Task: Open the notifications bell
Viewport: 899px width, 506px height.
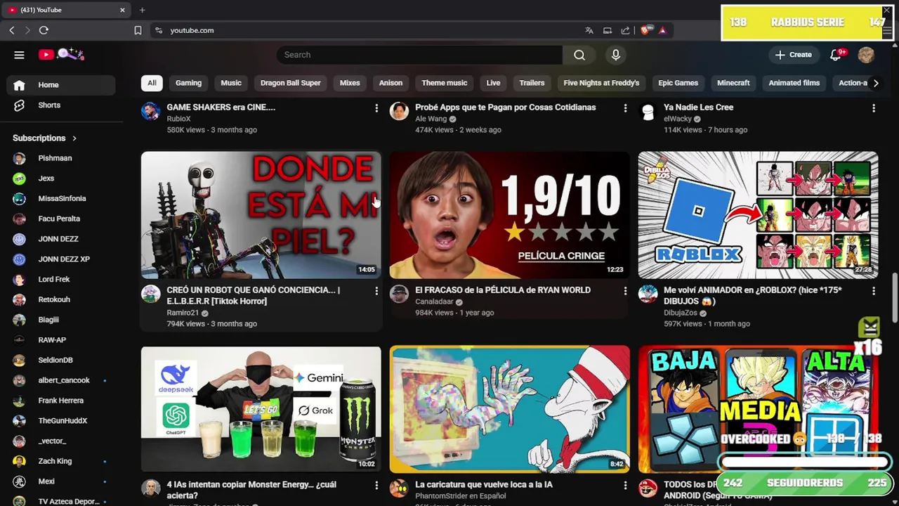Action: click(x=836, y=55)
